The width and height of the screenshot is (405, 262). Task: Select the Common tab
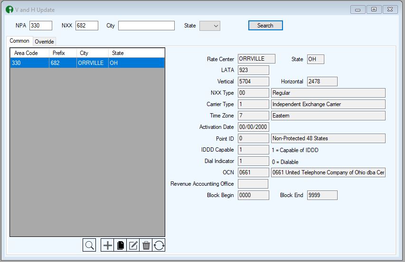coord(19,41)
